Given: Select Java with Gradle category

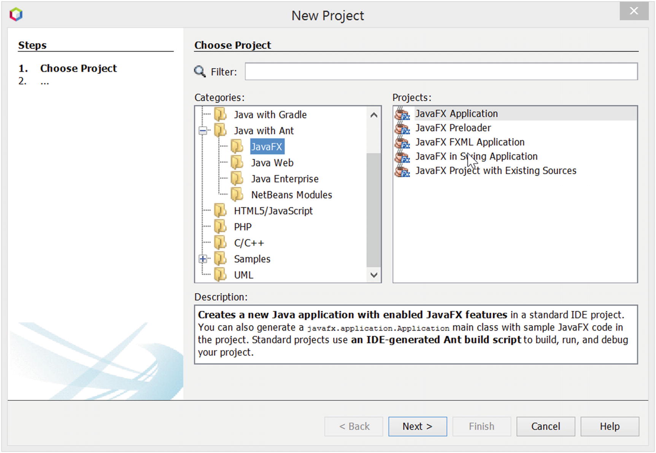Looking at the screenshot, I should pyautogui.click(x=270, y=114).
